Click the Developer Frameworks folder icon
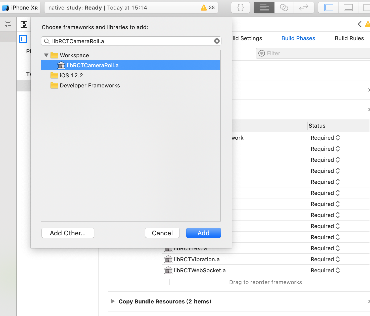Screen dimensions: 370x316 tap(54, 85)
